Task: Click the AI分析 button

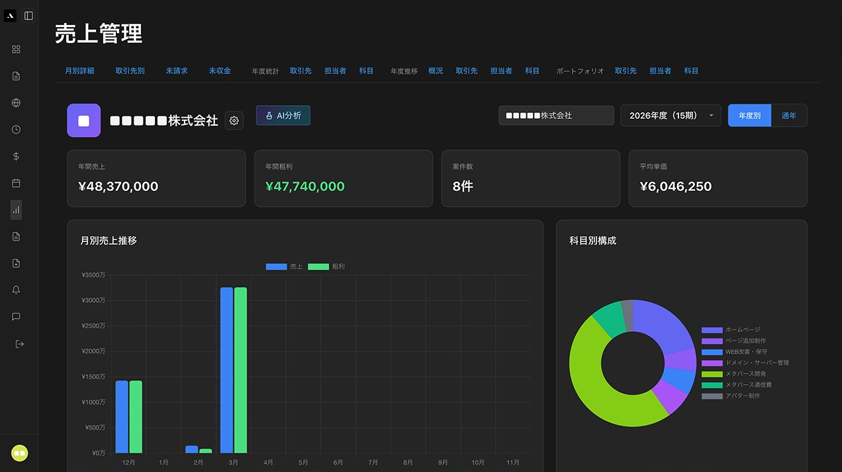Action: [283, 116]
